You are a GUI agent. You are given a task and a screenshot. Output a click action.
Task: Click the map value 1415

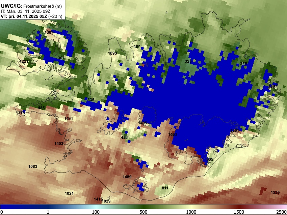(x=98, y=199)
